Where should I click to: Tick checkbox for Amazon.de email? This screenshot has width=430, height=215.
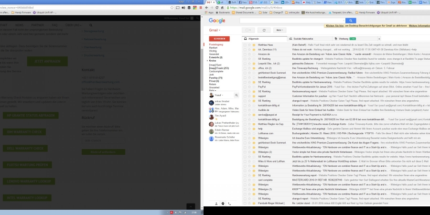tap(245, 54)
